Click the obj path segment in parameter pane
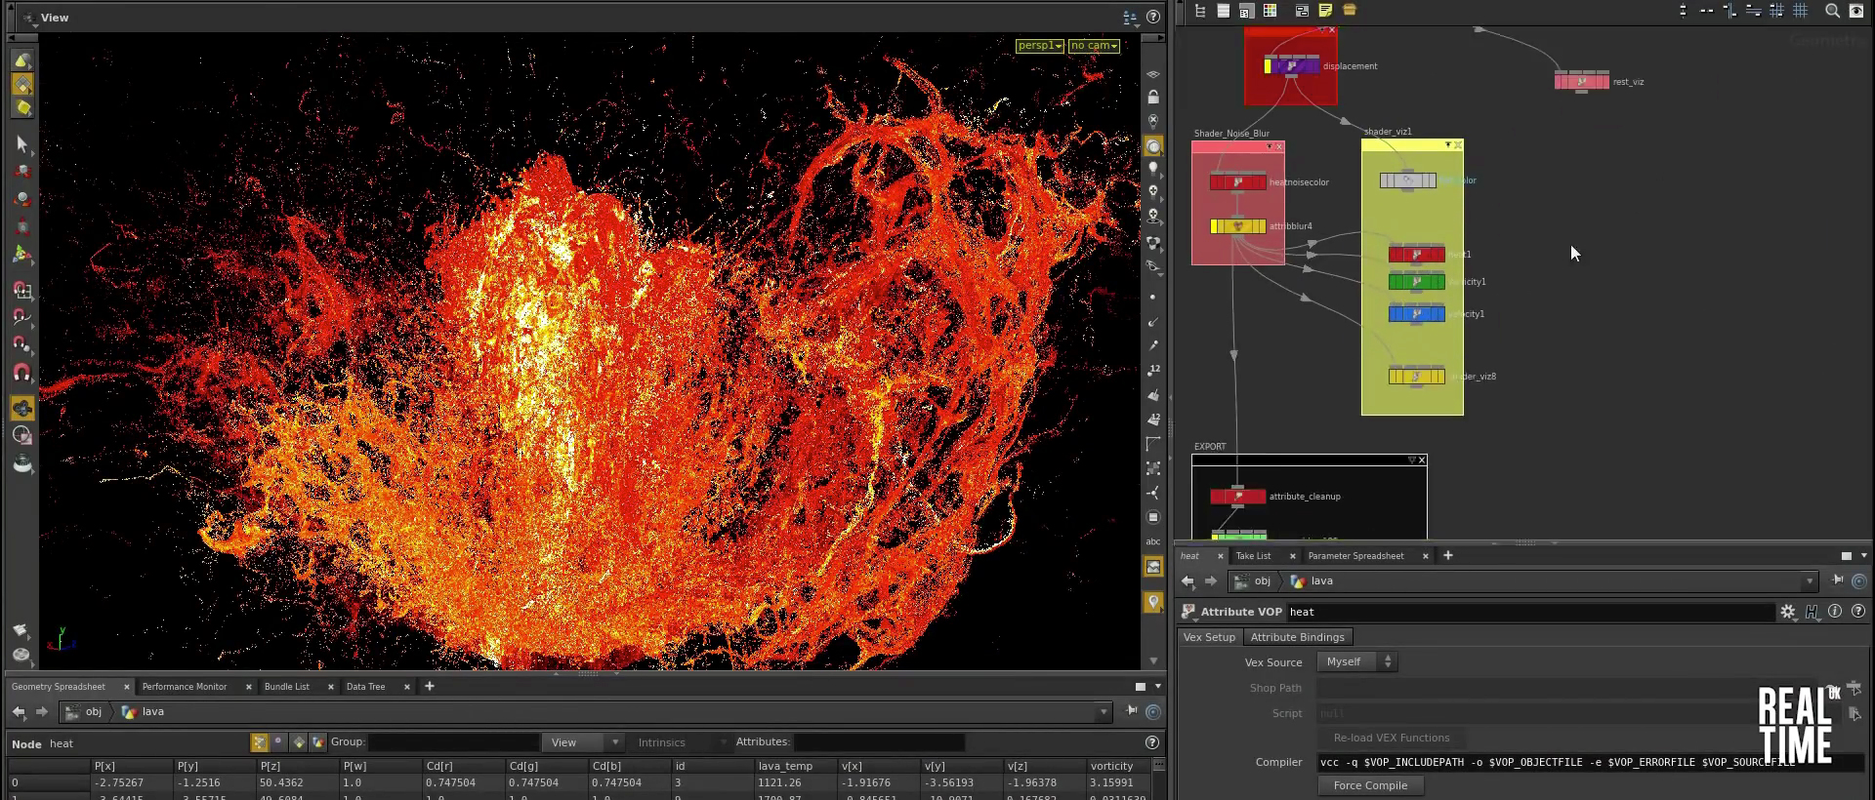Image resolution: width=1875 pixels, height=800 pixels. [1262, 581]
